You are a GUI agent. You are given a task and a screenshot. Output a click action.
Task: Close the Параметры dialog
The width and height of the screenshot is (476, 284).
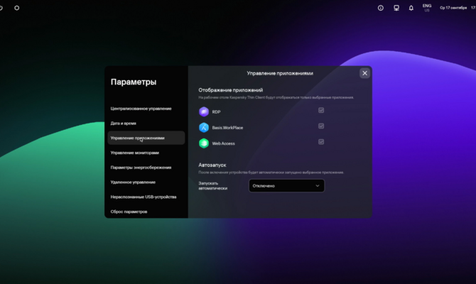point(364,73)
